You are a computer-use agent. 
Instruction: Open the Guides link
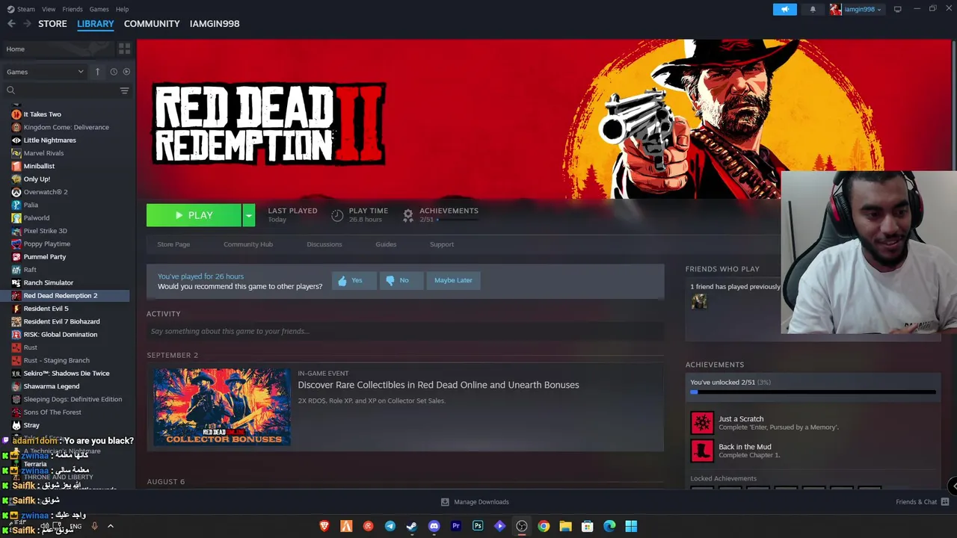(x=386, y=244)
